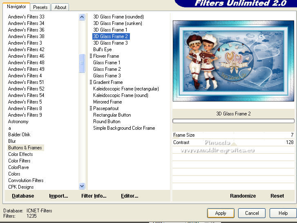Select the Blur category
The width and height of the screenshot is (297, 223).
click(12, 141)
